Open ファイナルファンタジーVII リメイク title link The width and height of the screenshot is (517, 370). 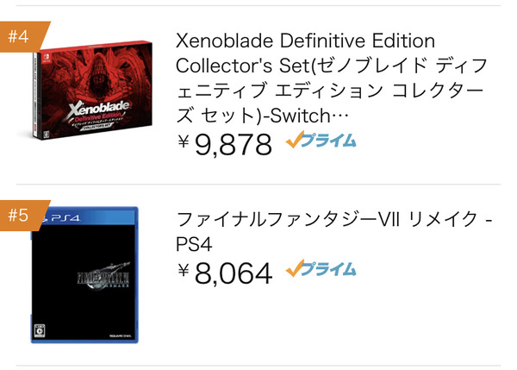coord(334,231)
